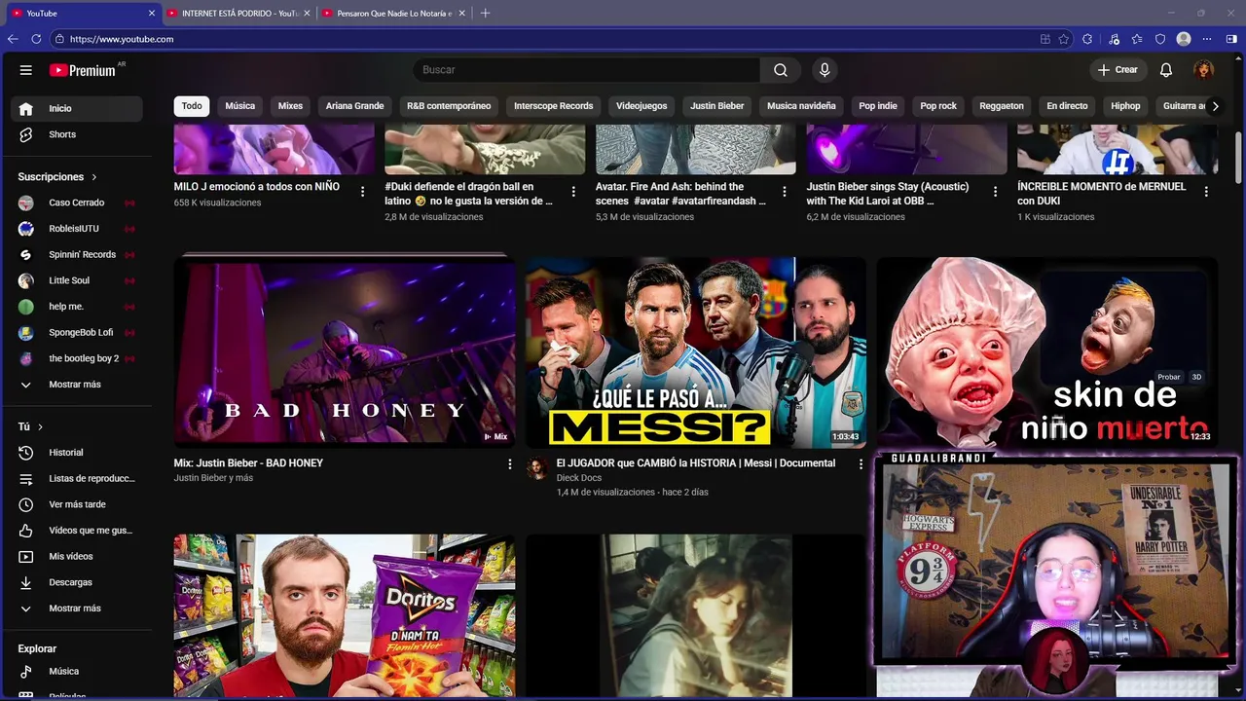1246x701 pixels.
Task: Open Vídeos que me gustan
Action: tap(78, 531)
